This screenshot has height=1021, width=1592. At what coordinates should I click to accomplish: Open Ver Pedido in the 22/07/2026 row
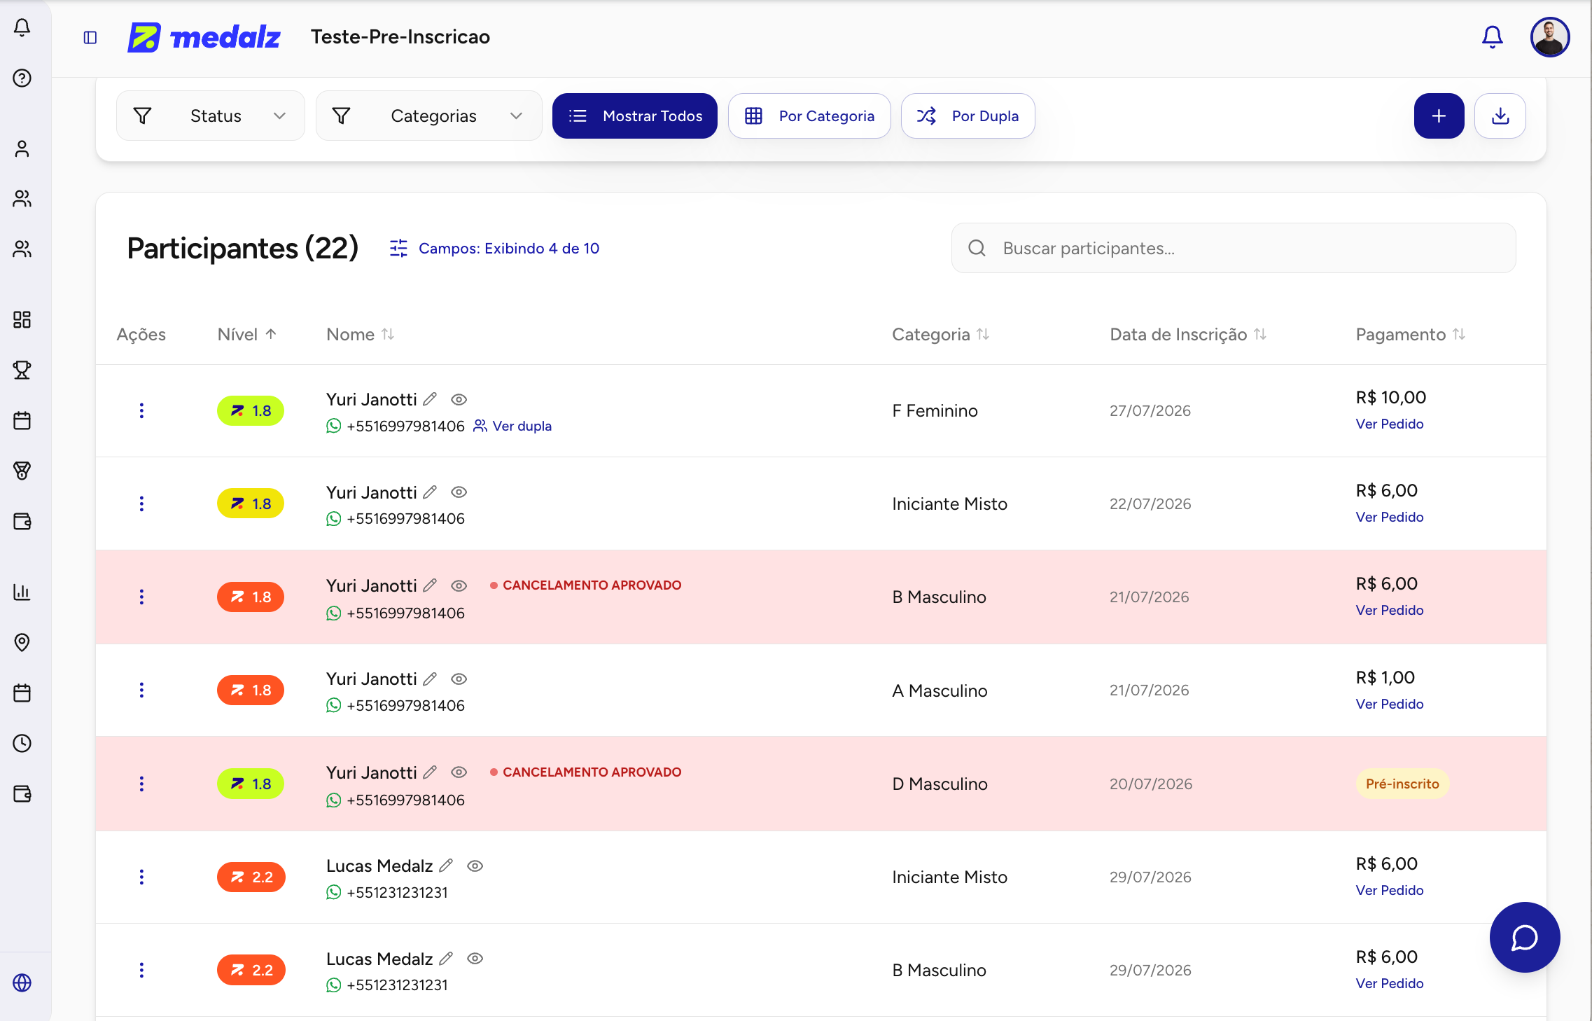point(1390,518)
